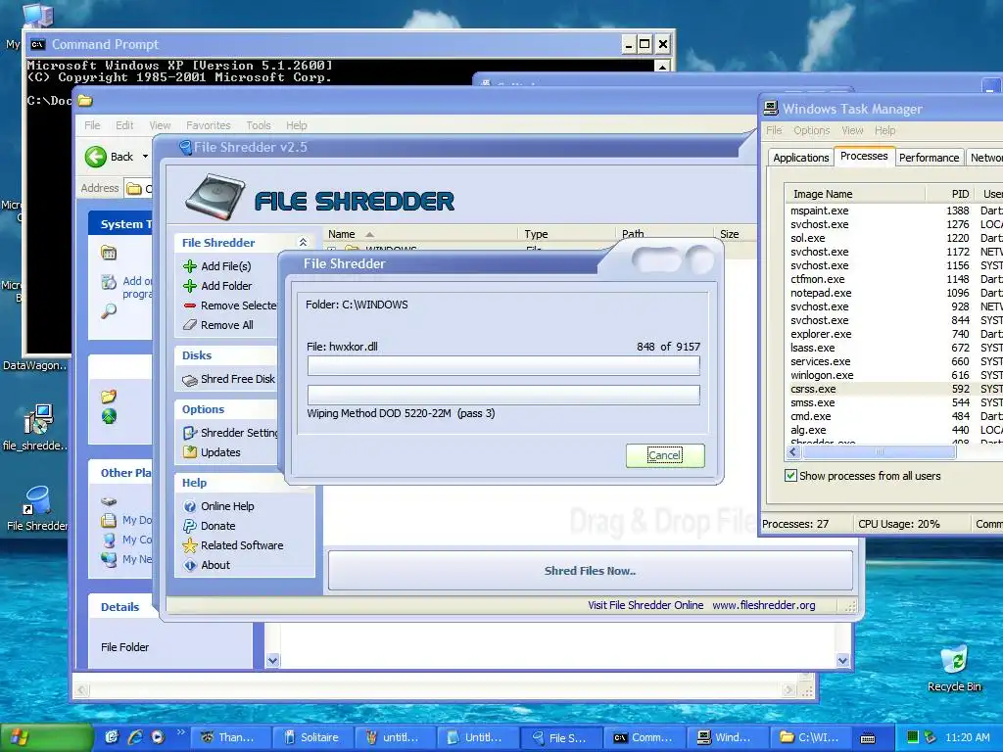Image resolution: width=1003 pixels, height=752 pixels.
Task: Open the View menu in Task Manager
Action: point(852,130)
